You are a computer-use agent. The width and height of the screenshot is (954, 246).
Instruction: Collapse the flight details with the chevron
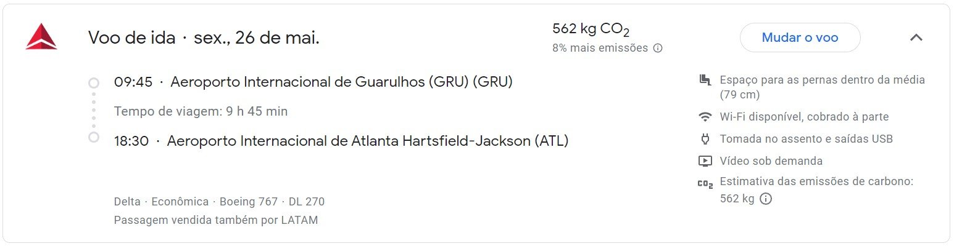(x=916, y=38)
